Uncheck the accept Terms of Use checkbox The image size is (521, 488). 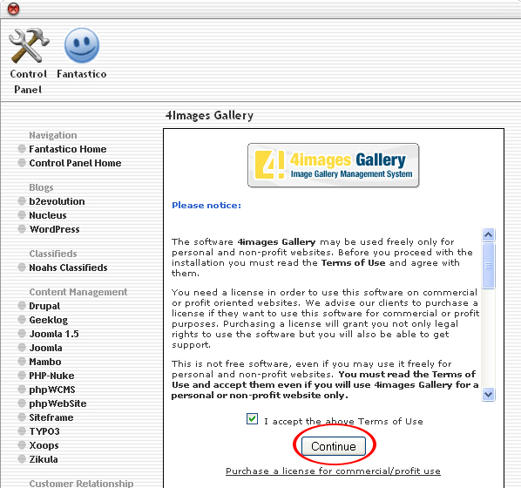(252, 419)
